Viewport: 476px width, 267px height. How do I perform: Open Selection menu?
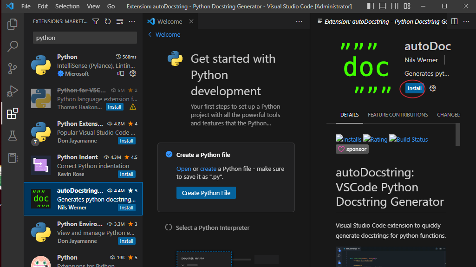click(67, 6)
